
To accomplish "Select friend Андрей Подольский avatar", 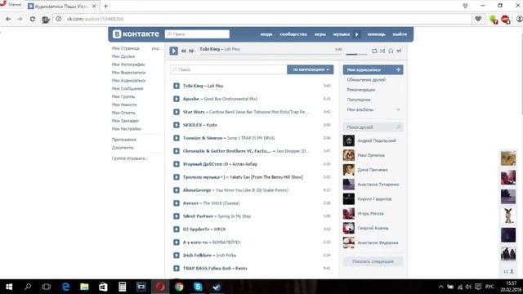I will [349, 140].
